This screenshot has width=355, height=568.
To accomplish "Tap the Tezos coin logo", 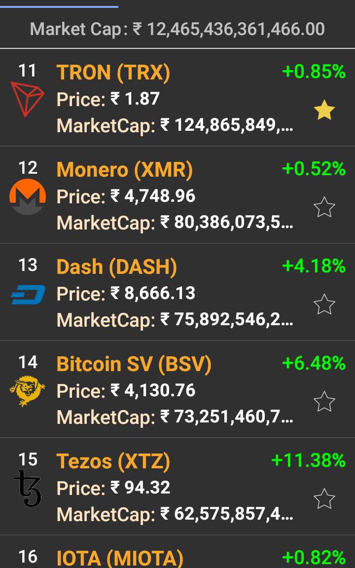I will [x=28, y=489].
